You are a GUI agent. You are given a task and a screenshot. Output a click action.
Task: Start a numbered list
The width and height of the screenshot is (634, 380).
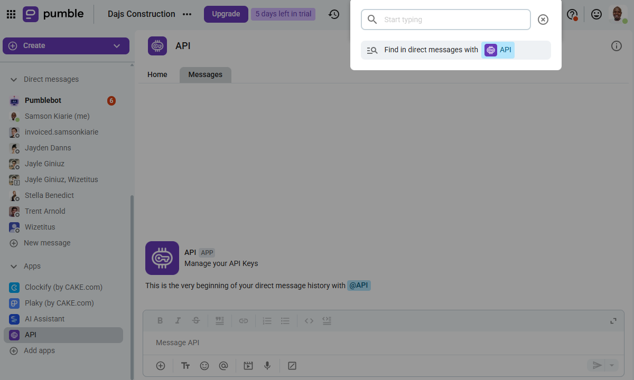click(x=267, y=320)
